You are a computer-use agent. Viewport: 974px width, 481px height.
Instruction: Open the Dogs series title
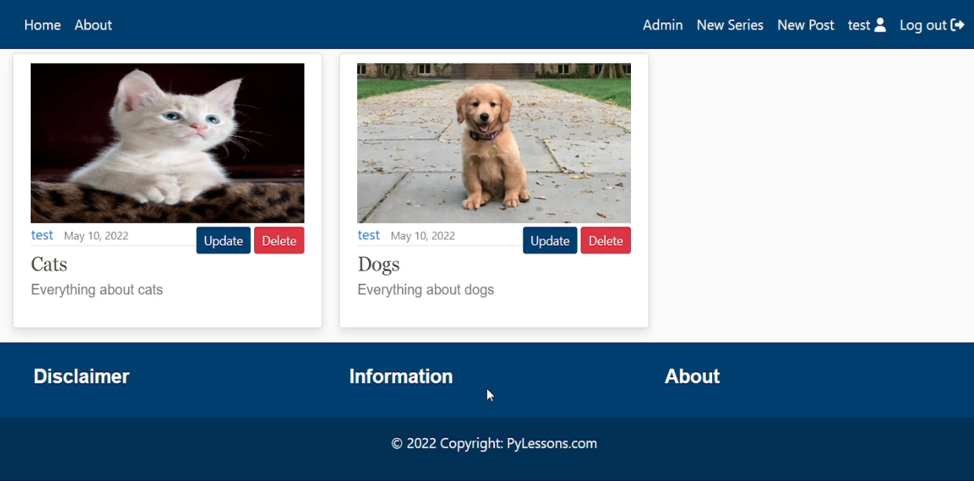pyautogui.click(x=378, y=265)
